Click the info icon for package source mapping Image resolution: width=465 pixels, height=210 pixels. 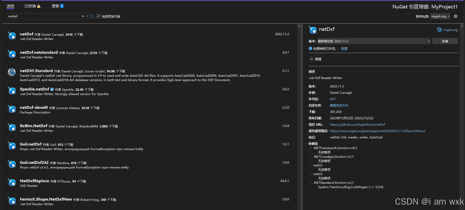point(311,48)
